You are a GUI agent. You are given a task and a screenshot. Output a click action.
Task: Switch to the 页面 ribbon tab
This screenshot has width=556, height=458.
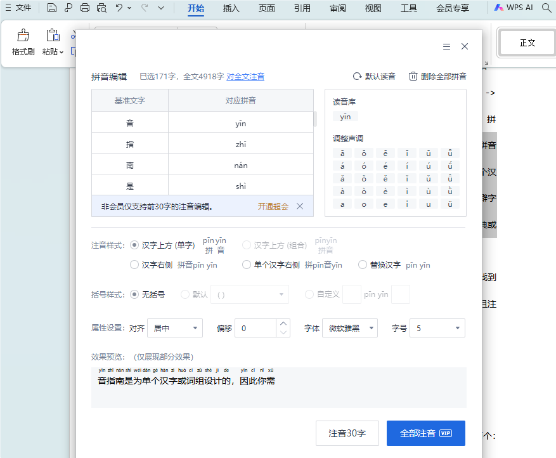[x=267, y=8]
